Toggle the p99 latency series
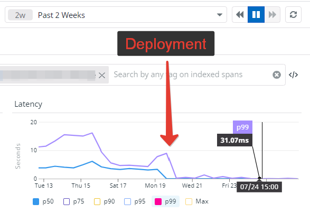The height and width of the screenshot is (213, 310). click(165, 201)
